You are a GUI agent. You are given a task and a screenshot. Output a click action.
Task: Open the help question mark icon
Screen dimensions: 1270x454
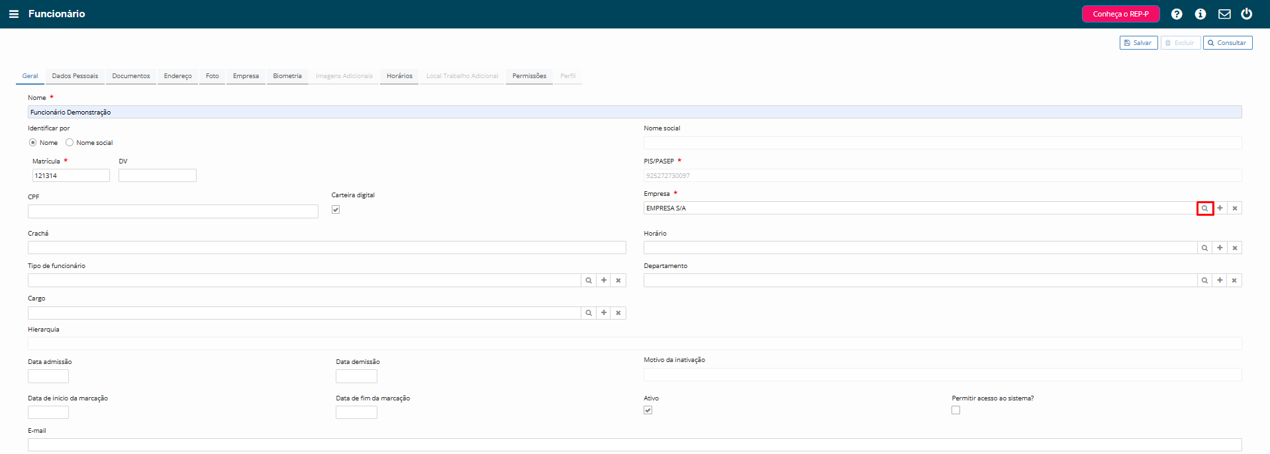1177,14
